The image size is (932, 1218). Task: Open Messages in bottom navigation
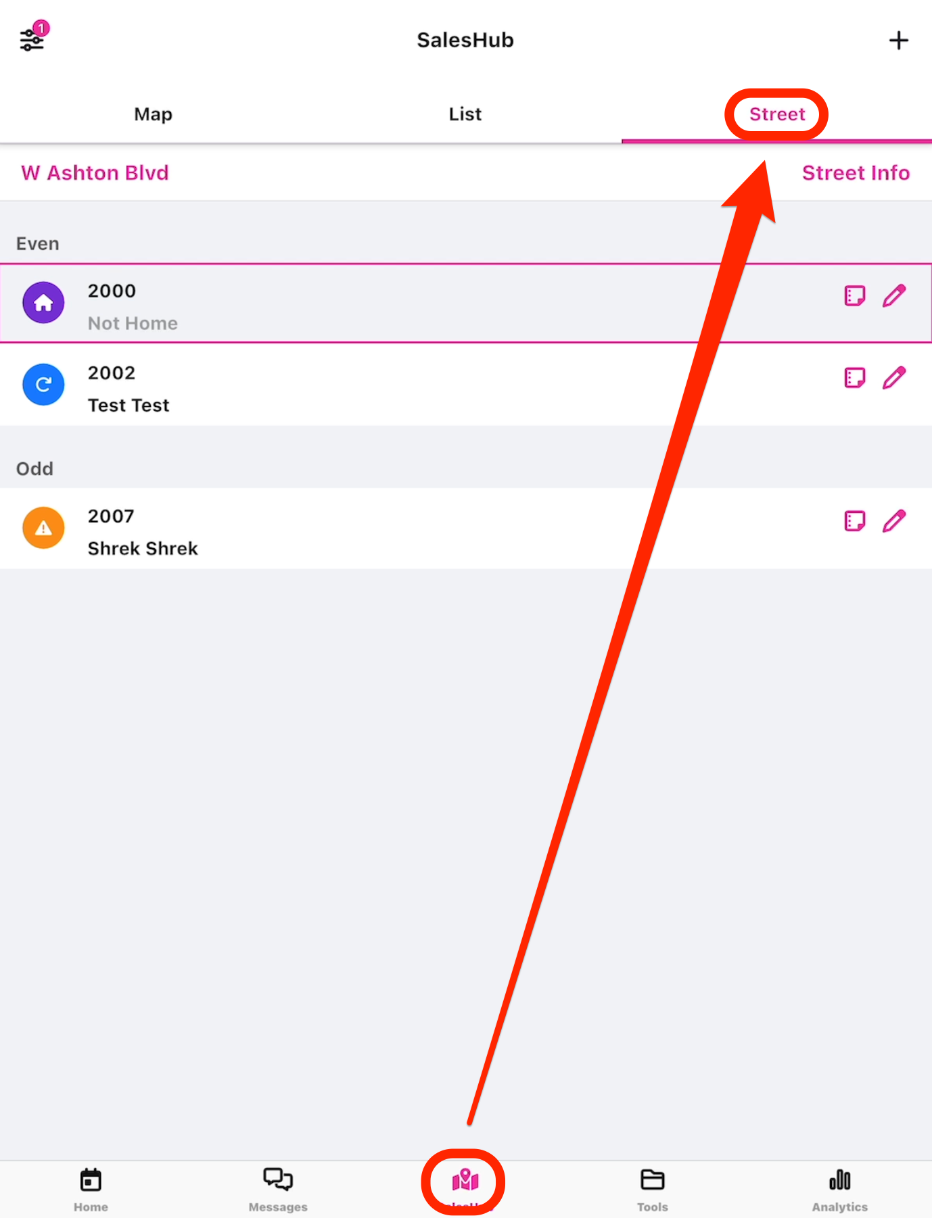pyautogui.click(x=278, y=1189)
